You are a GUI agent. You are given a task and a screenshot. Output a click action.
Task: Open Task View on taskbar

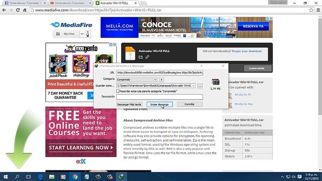pos(28,176)
